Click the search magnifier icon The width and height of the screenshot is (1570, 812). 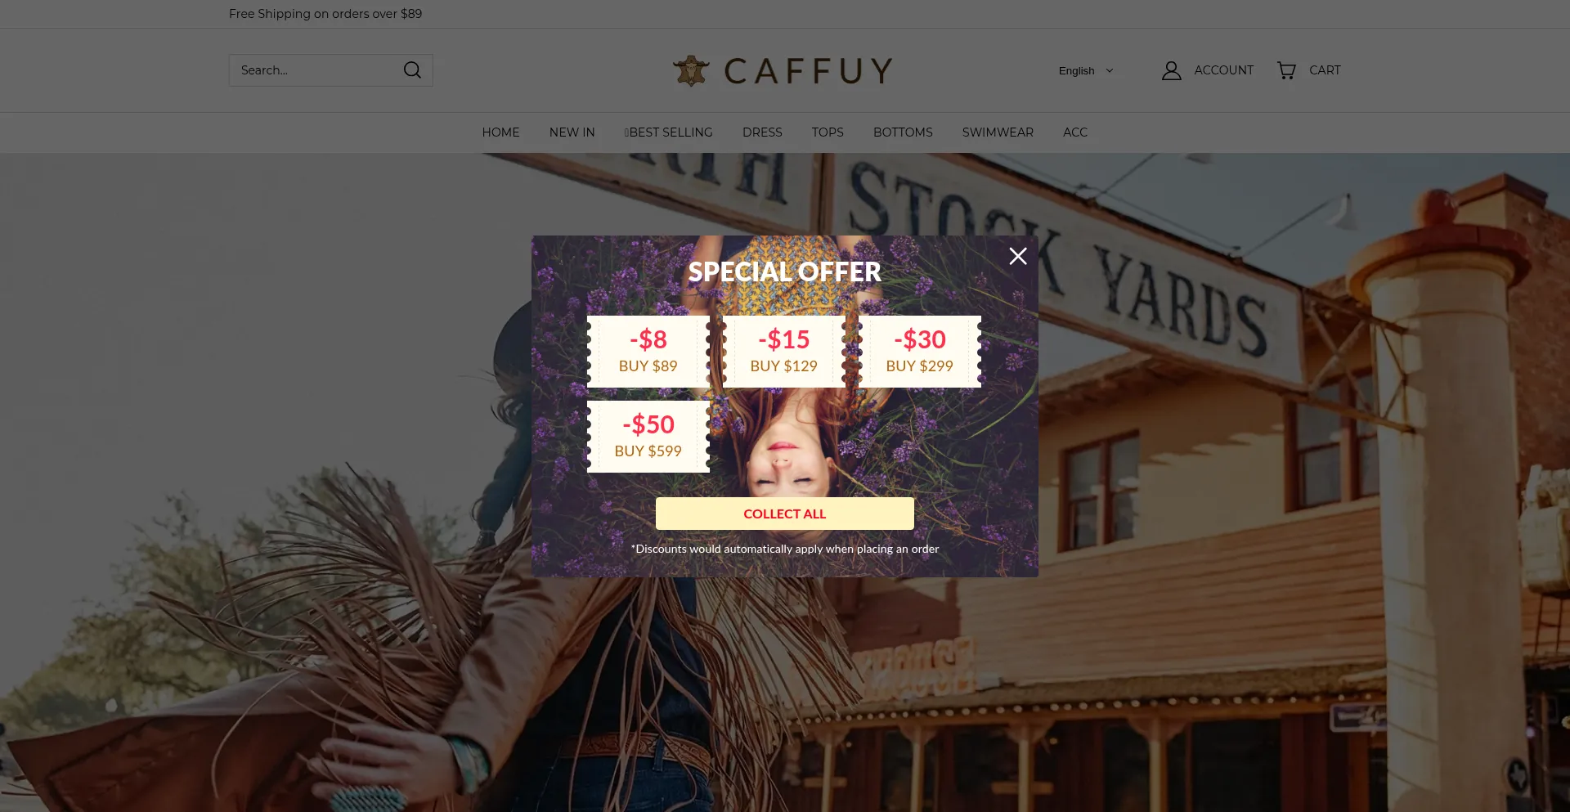(x=412, y=70)
